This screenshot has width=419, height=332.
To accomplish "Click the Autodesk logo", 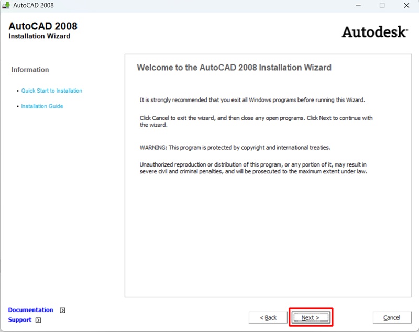I will tap(374, 32).
